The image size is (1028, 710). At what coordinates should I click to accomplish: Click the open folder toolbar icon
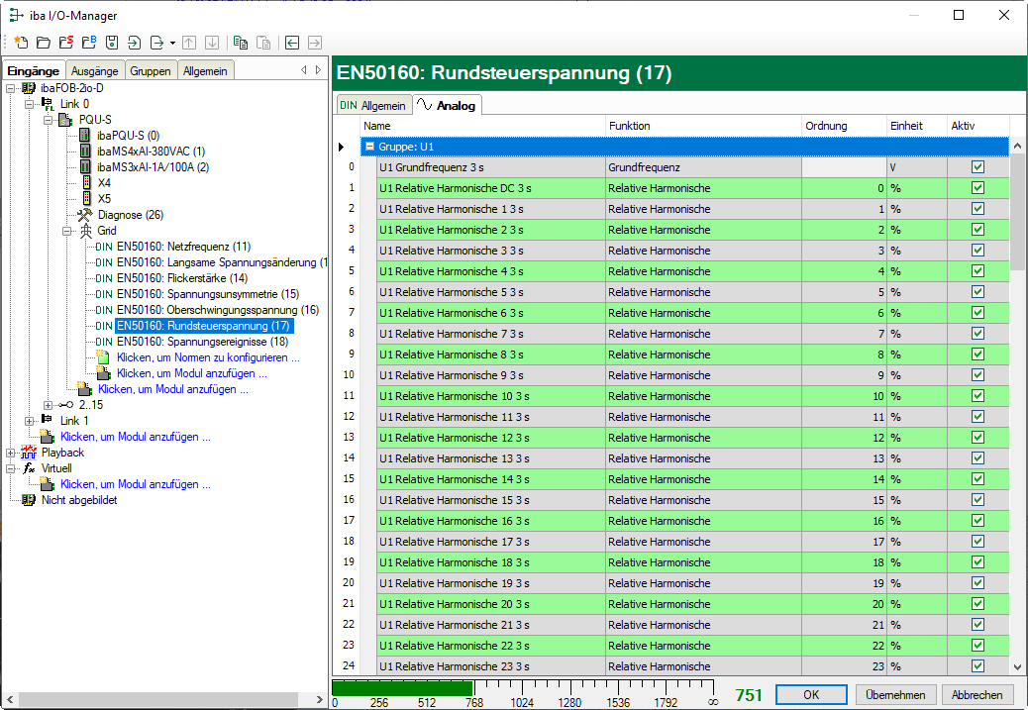pos(43,43)
